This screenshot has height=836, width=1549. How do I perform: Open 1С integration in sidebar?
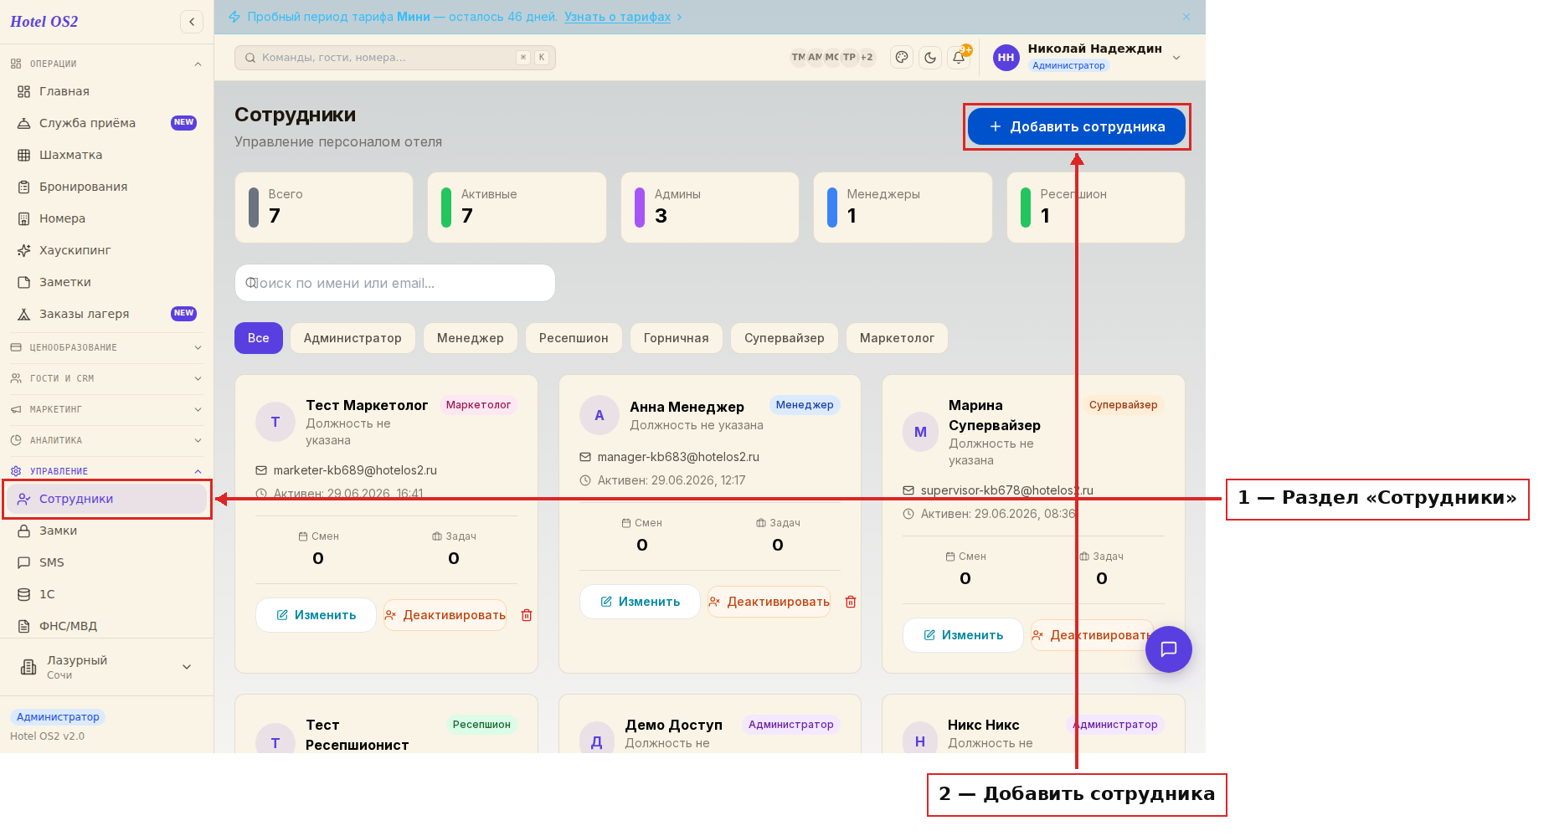point(107,594)
